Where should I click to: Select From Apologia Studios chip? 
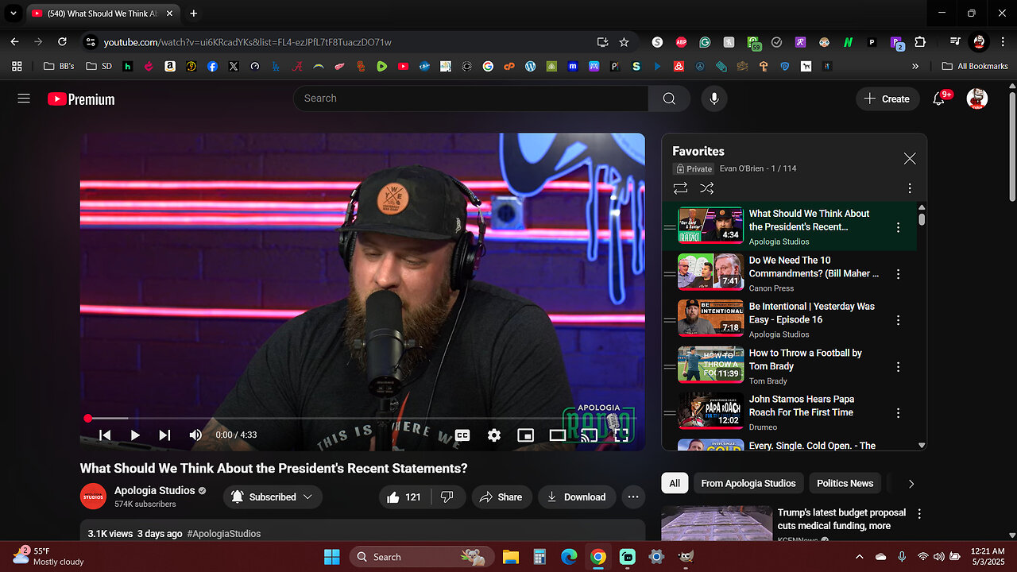tap(748, 483)
